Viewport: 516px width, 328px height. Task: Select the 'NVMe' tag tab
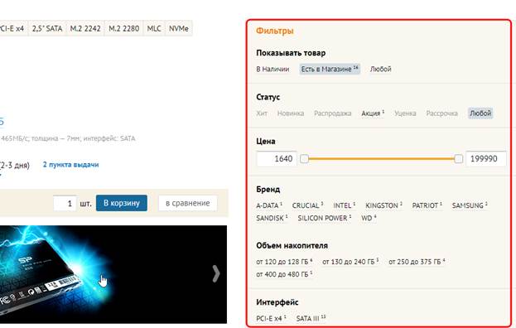[179, 29]
